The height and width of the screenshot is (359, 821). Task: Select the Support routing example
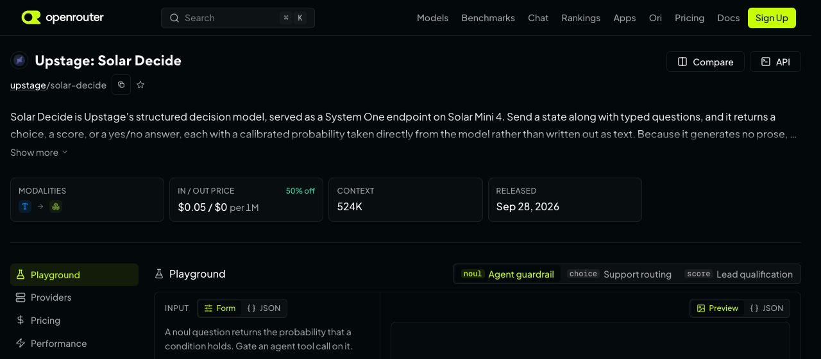620,274
